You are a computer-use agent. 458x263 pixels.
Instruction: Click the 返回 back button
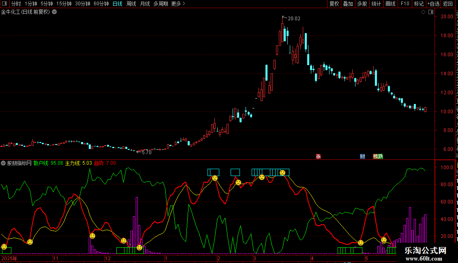click(x=448, y=4)
